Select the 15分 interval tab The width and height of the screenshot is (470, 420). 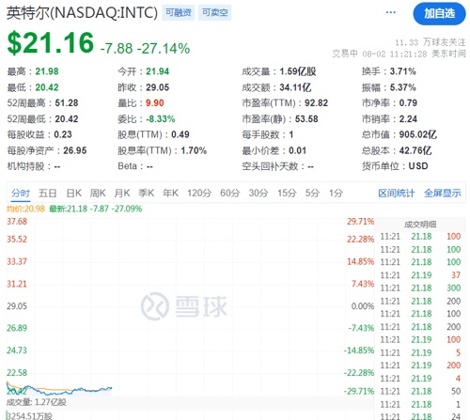pyautogui.click(x=287, y=194)
